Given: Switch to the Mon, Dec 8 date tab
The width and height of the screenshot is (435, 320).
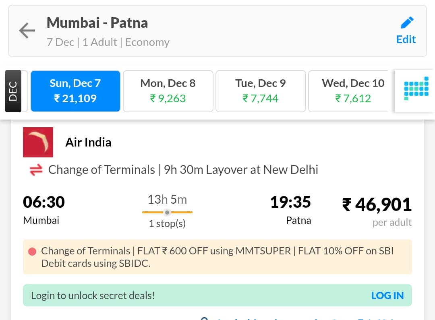Looking at the screenshot, I should click(x=168, y=91).
